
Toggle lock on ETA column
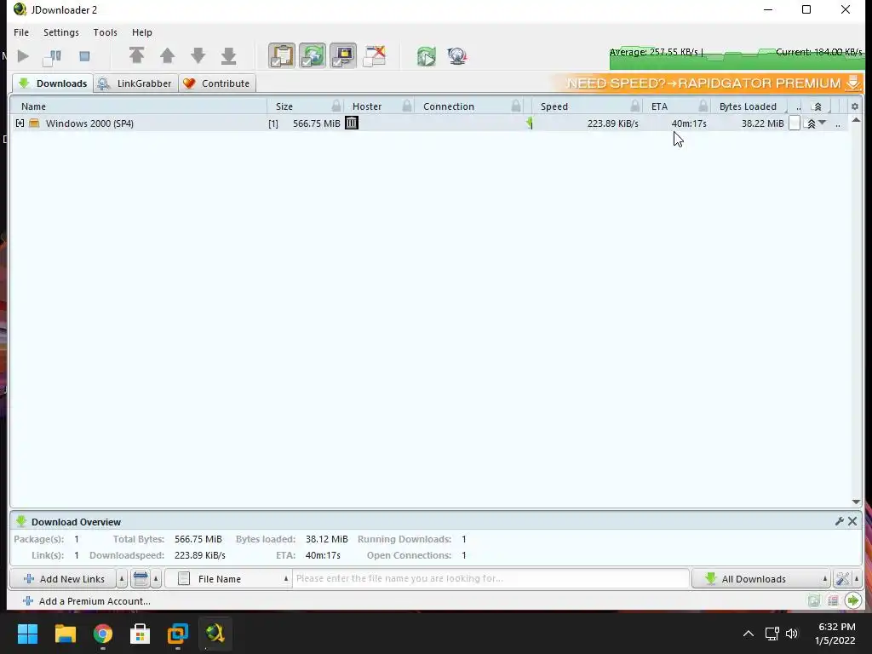703,106
